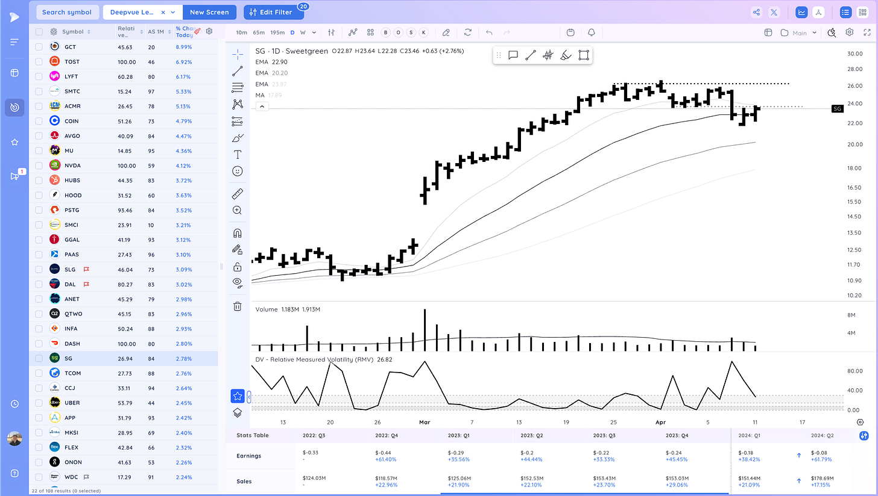Image resolution: width=878 pixels, height=496 pixels.
Task: Open the user profile avatar
Action: click(14, 439)
